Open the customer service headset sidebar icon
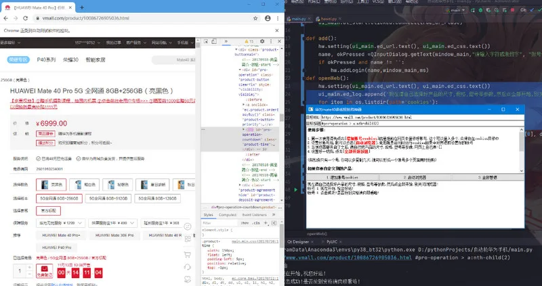The height and width of the screenshot is (286, 542). click(x=188, y=267)
